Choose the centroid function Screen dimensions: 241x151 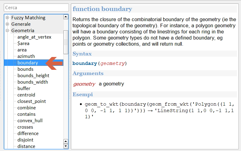[x=26, y=95]
